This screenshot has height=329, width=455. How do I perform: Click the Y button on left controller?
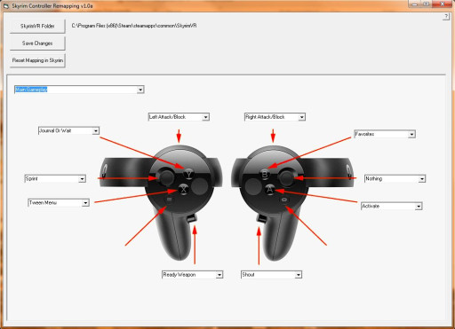tap(188, 174)
